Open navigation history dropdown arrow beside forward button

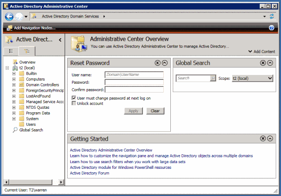tap(26, 17)
